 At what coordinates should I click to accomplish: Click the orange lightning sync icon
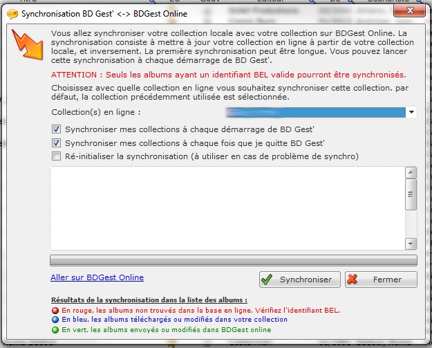pyautogui.click(x=28, y=44)
